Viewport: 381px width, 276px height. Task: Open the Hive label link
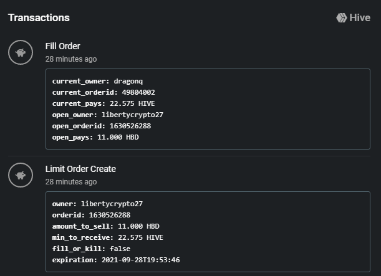[x=360, y=17]
